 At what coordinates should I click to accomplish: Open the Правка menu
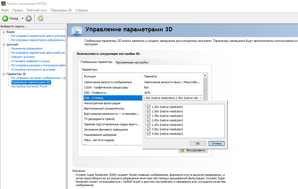18,10
